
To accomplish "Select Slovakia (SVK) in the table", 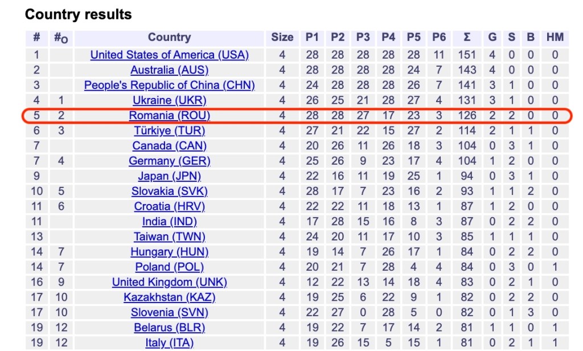I will pos(169,191).
